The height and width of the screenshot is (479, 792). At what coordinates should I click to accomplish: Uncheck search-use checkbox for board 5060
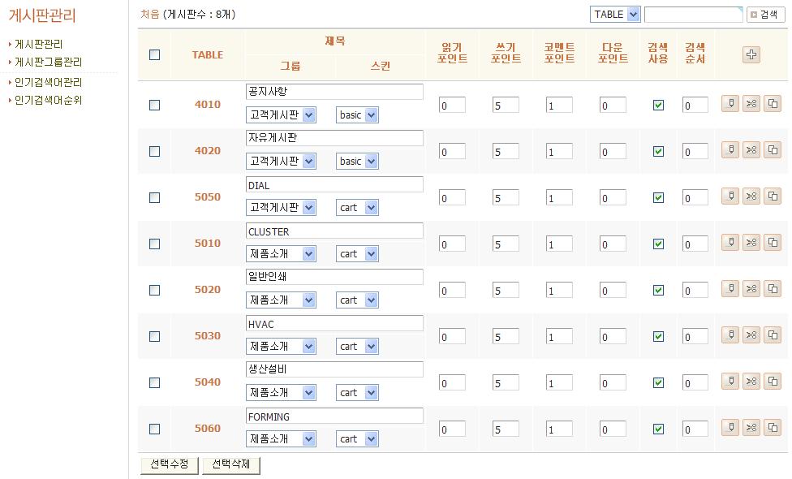point(658,429)
